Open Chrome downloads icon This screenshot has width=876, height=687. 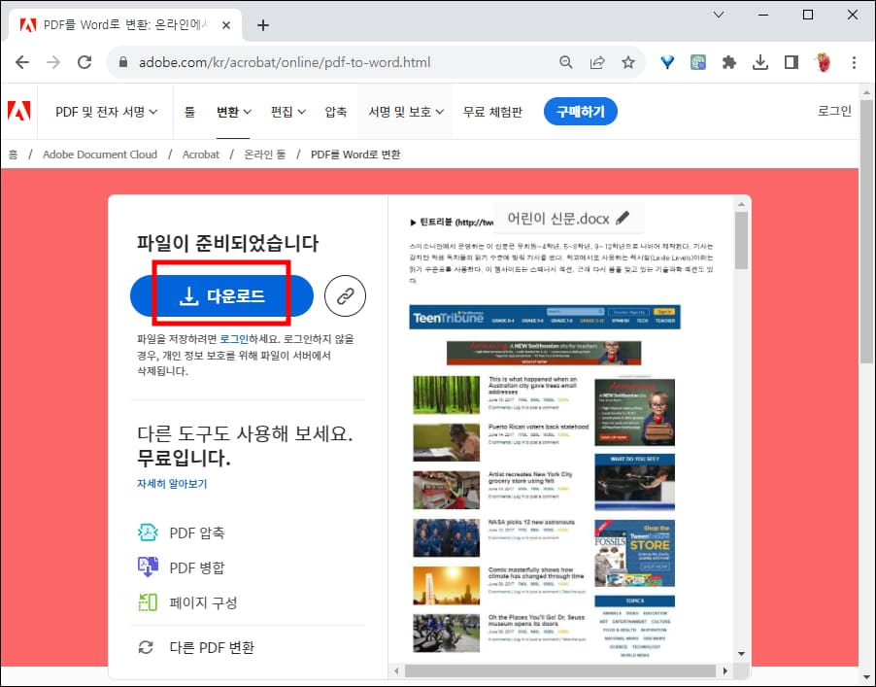[760, 60]
